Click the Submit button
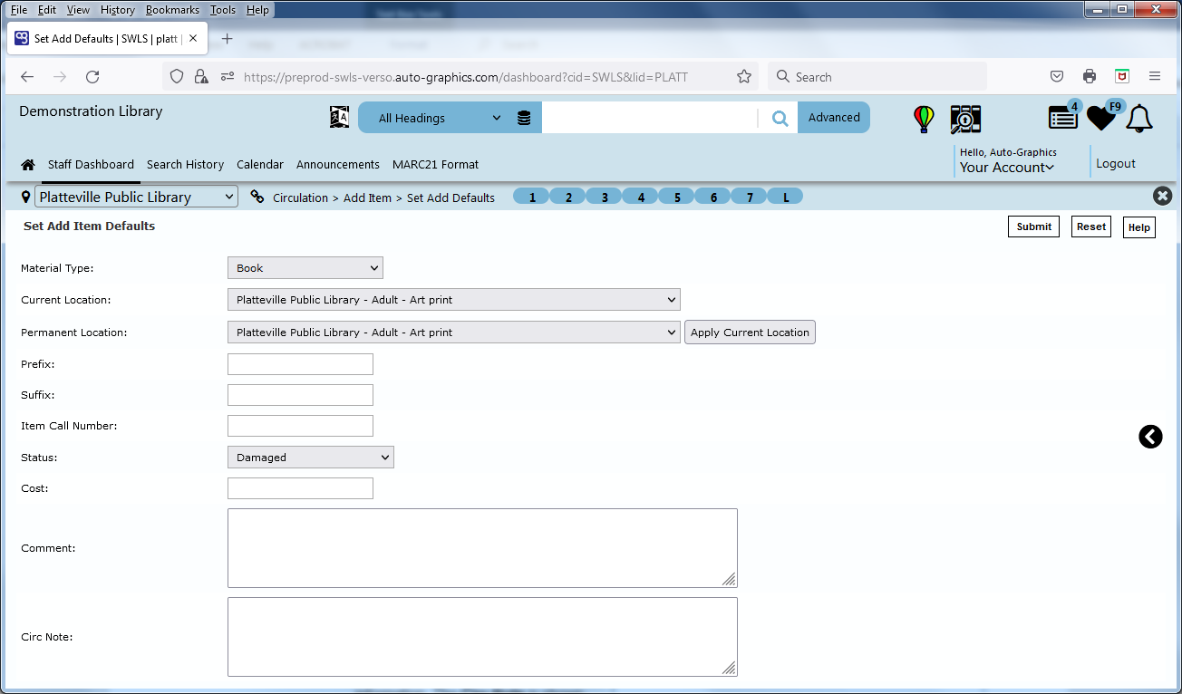The image size is (1182, 694). click(x=1033, y=227)
